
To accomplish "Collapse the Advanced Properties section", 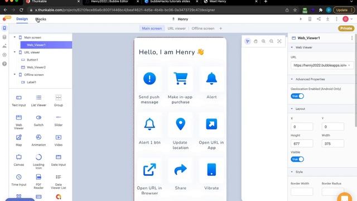I will [x=292, y=79].
